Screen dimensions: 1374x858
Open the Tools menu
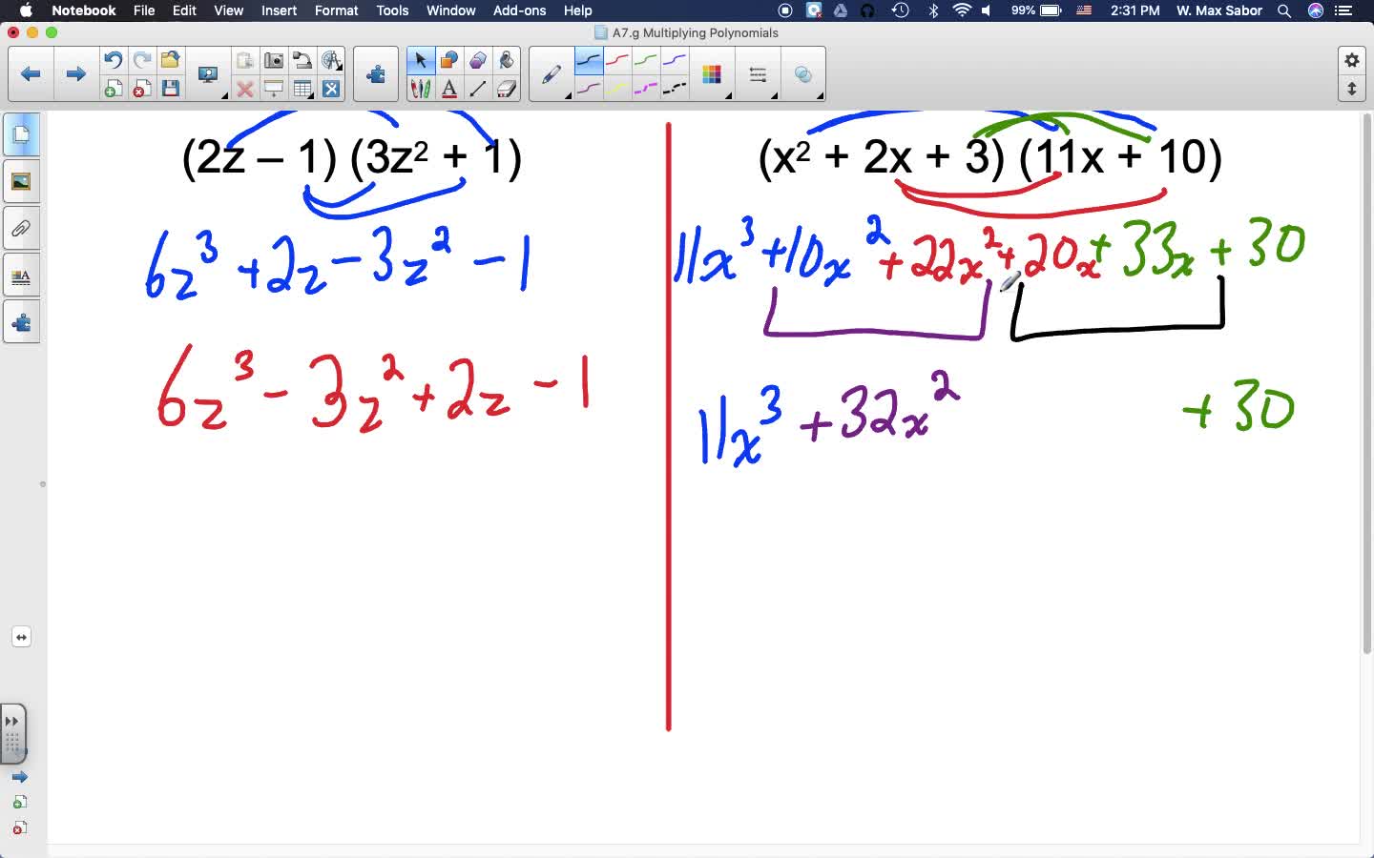click(392, 10)
